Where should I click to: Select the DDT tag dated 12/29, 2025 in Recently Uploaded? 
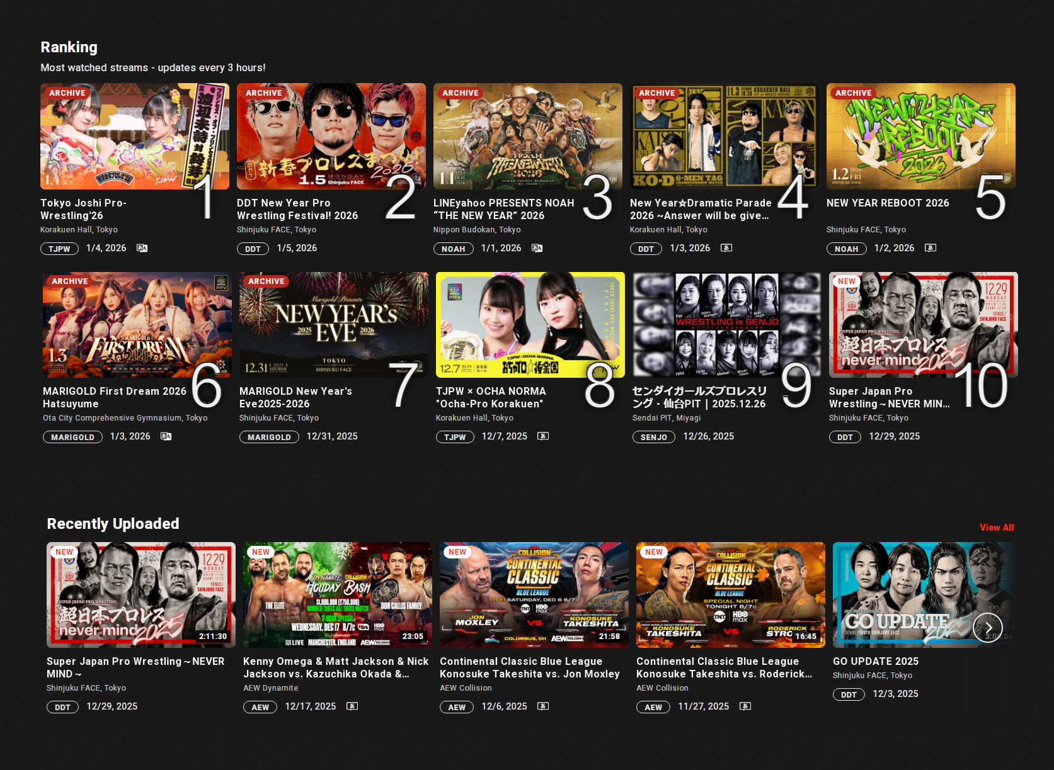coord(62,707)
